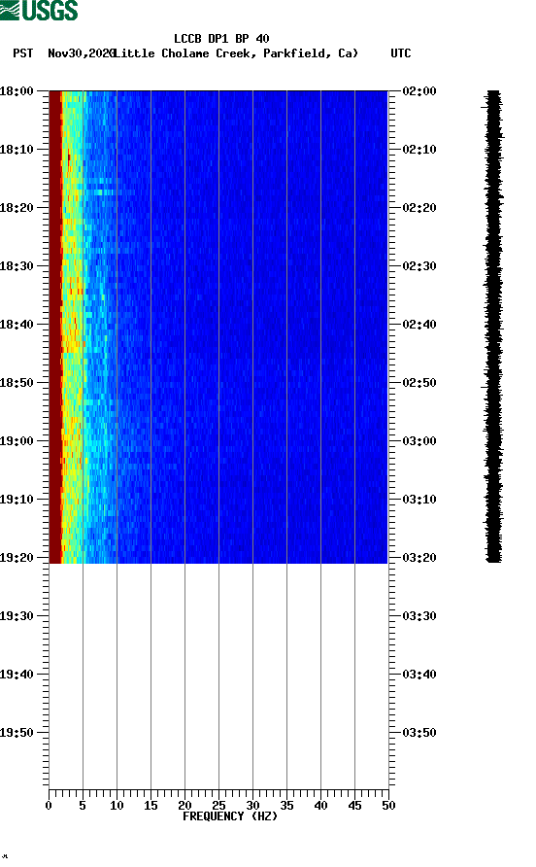Click the '10' frequency axis tick label
The image size is (536, 867).
[x=117, y=806]
